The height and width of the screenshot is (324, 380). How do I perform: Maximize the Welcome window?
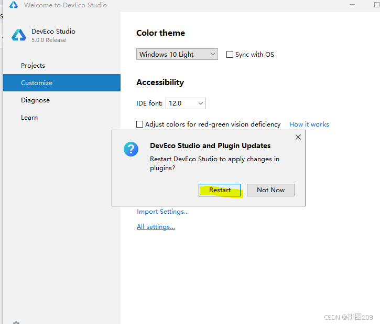point(377,5)
